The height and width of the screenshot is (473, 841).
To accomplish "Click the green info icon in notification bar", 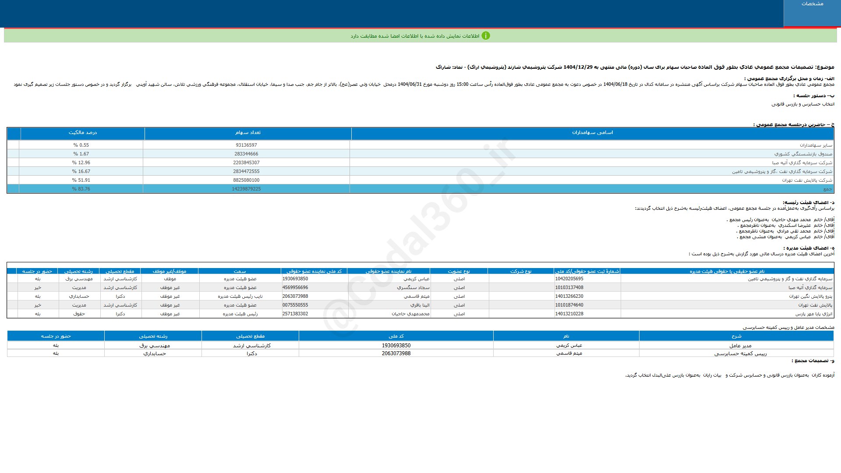I will 485,36.
